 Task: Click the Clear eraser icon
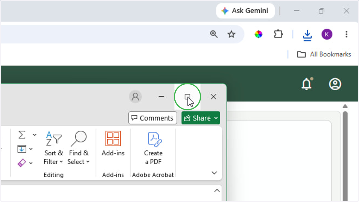coord(22,163)
